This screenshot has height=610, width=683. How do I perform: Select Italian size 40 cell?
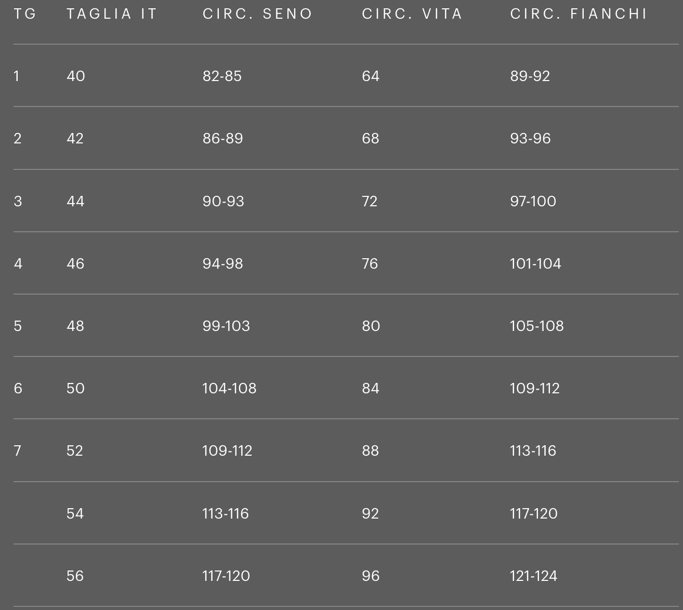tap(76, 76)
